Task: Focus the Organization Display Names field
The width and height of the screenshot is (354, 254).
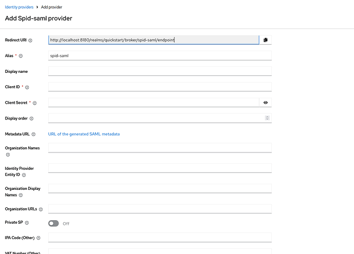Action: [160, 188]
